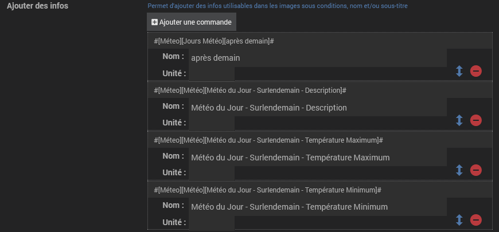This screenshot has width=499, height=232.
Task: Click the reorder arrow icon for après demain
Action: coord(459,71)
